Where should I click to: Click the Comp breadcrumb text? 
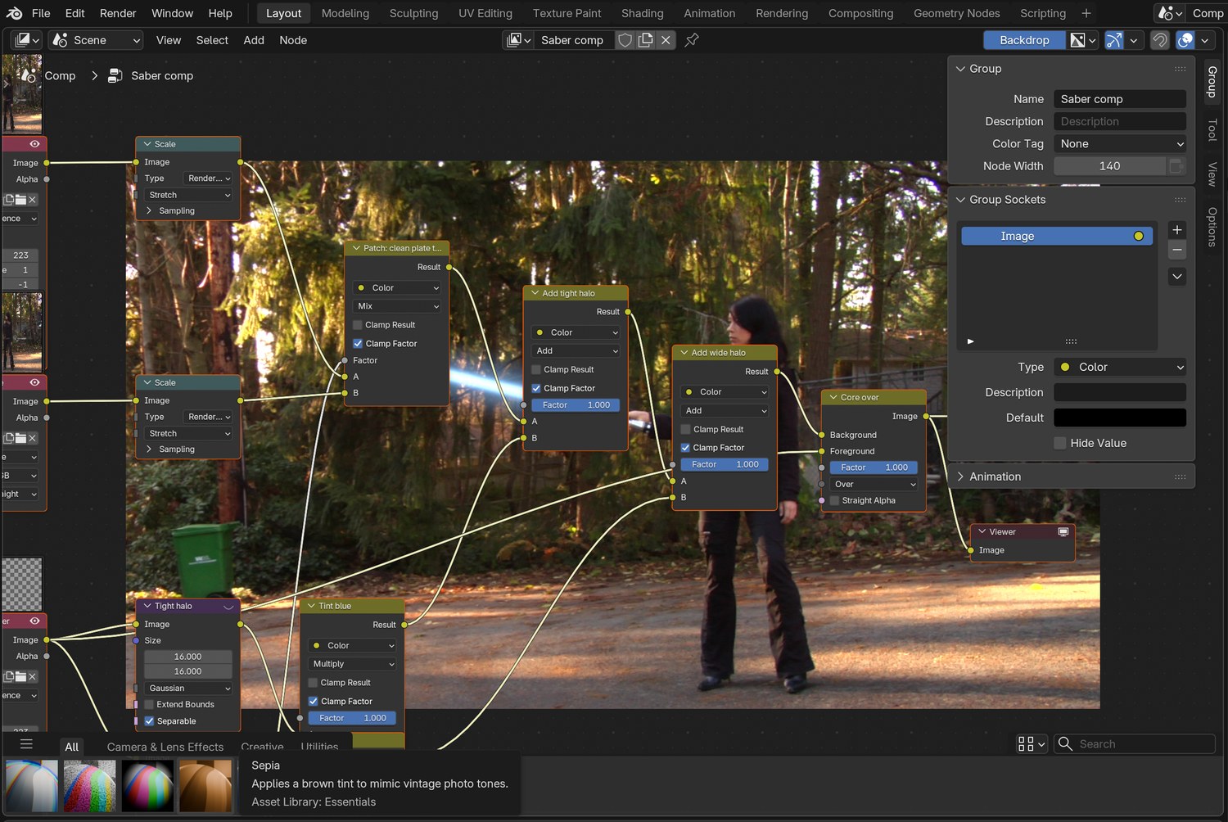pyautogui.click(x=60, y=75)
